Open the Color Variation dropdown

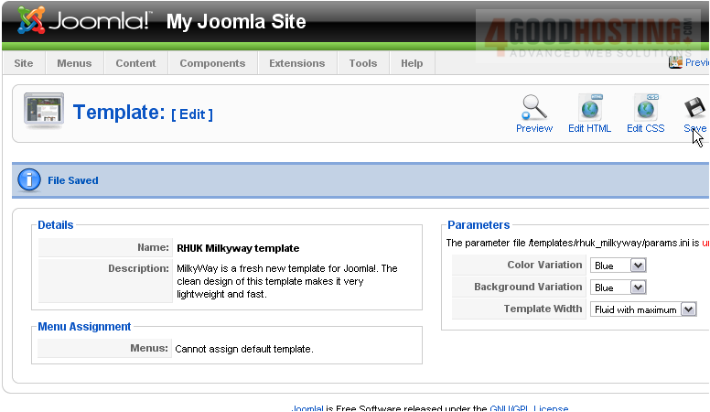pyautogui.click(x=638, y=265)
